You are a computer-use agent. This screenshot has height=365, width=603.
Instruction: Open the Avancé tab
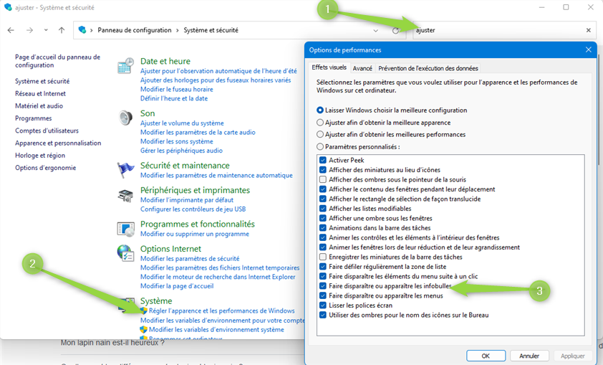tap(362, 68)
